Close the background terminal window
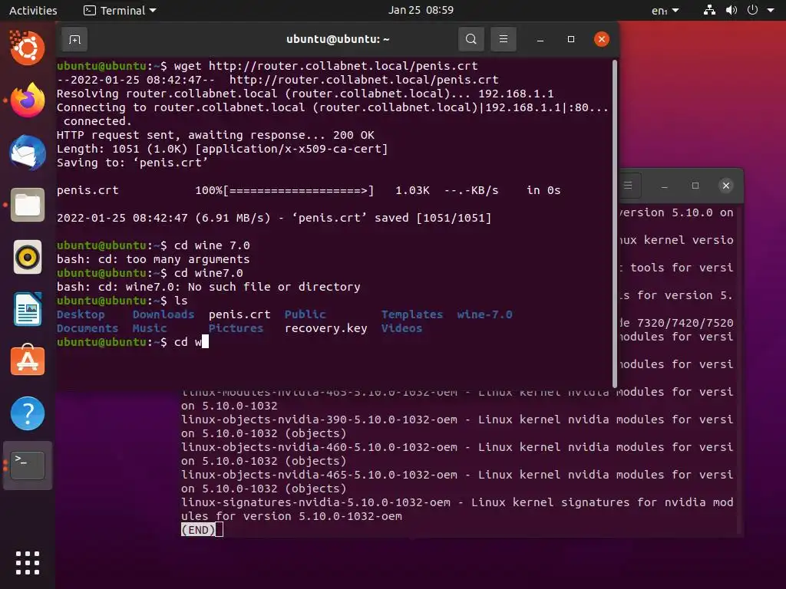 (726, 186)
